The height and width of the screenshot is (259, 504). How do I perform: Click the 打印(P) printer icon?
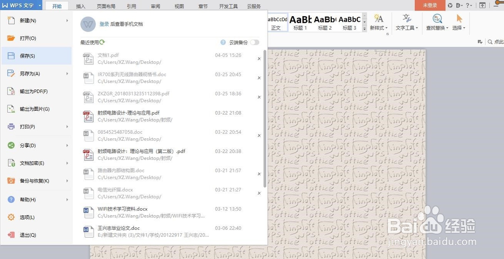11,127
